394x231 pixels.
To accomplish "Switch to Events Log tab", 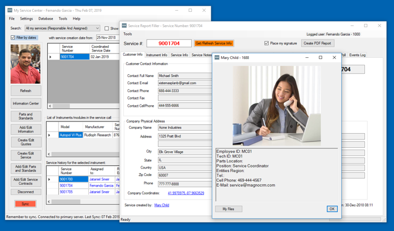I will point(357,55).
